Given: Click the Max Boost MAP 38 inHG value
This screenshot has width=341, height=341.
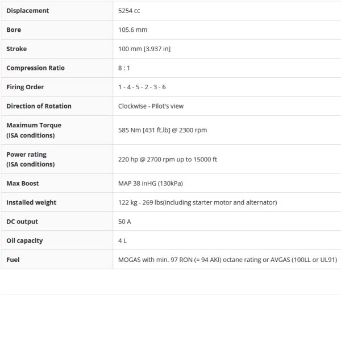Looking at the screenshot, I should point(151,184).
